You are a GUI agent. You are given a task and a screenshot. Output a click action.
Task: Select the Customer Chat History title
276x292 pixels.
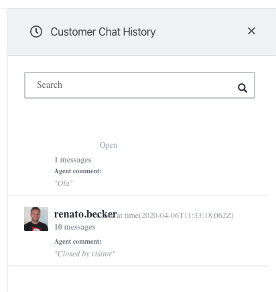103,32
